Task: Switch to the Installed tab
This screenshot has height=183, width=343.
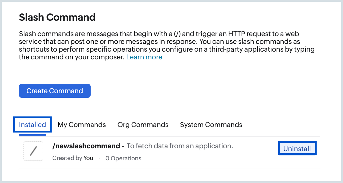Action: 32,125
